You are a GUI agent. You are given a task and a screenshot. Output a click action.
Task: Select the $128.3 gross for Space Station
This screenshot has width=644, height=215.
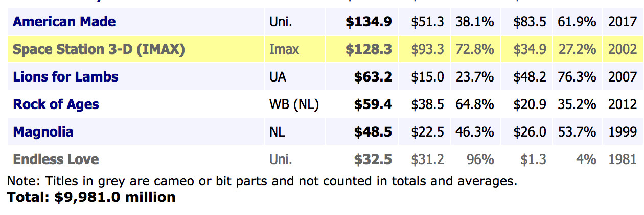pos(369,49)
